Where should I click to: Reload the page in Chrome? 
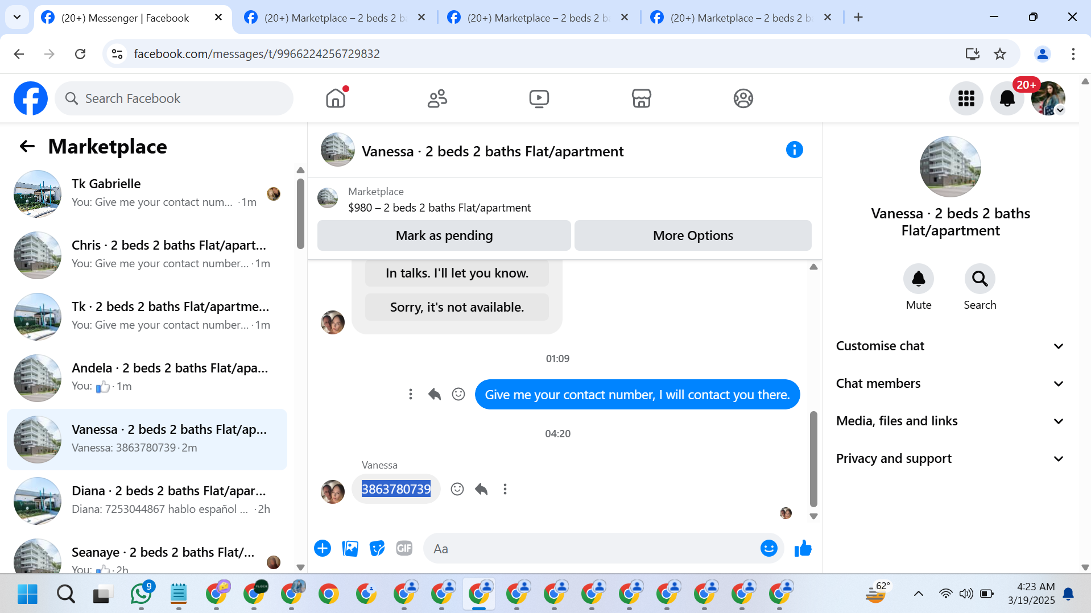pyautogui.click(x=80, y=53)
